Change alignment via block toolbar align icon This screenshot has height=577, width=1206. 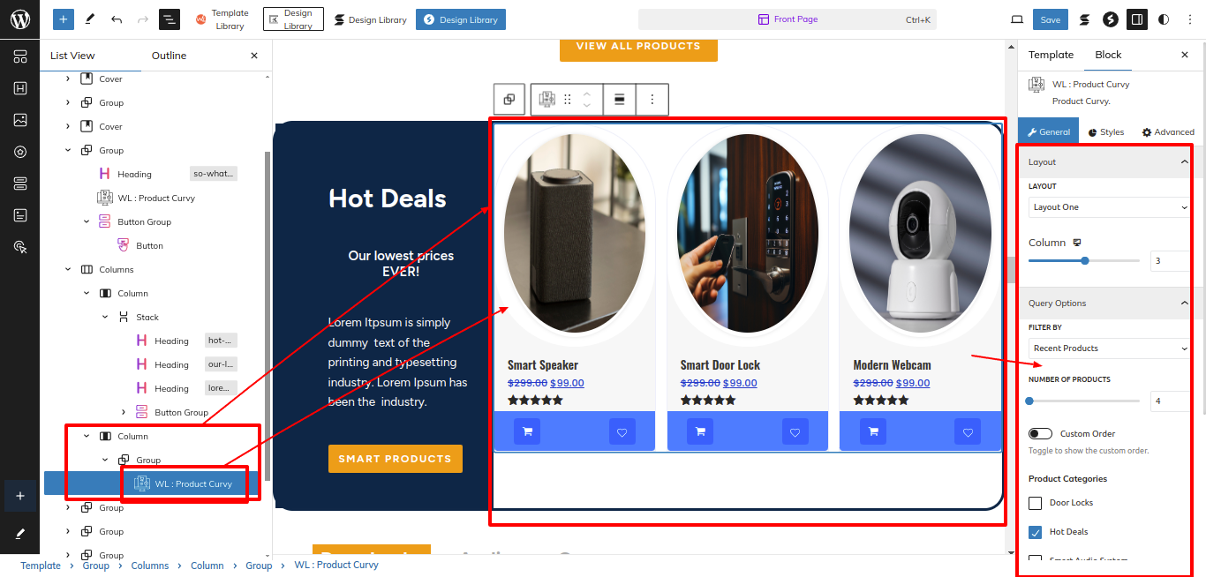(620, 100)
